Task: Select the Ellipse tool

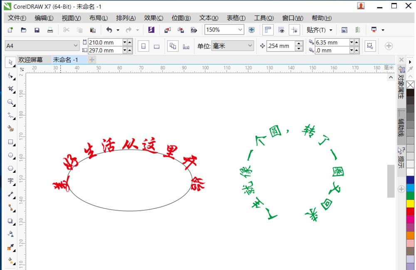Action: click(10, 155)
